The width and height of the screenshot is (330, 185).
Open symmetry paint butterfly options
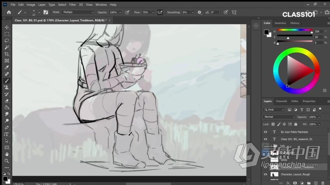point(234,12)
